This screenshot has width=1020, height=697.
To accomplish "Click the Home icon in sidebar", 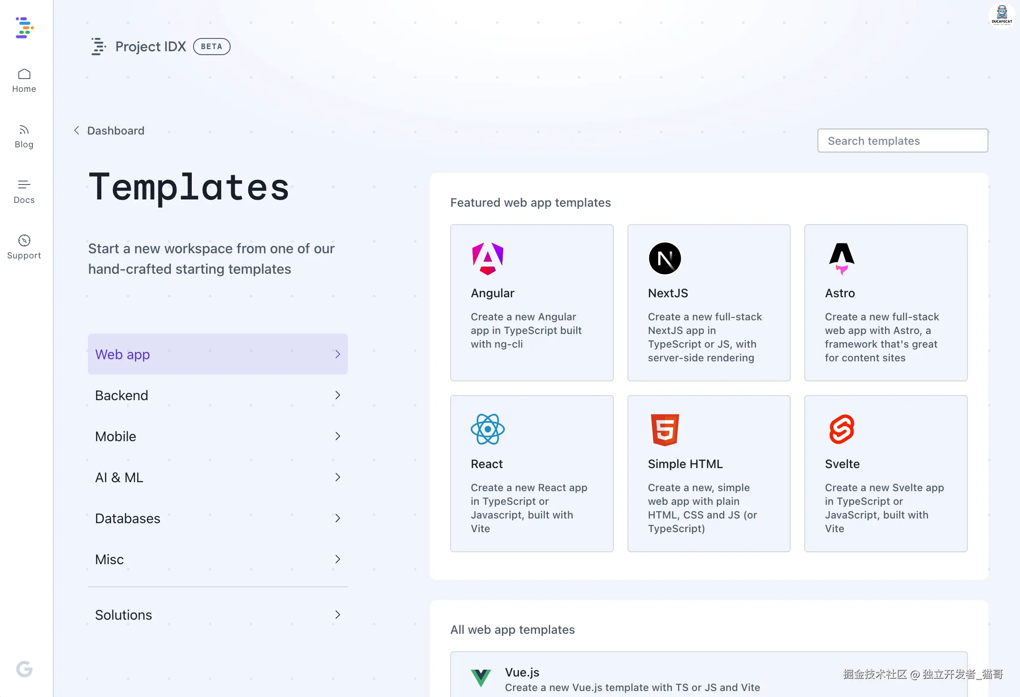I will click(x=24, y=74).
